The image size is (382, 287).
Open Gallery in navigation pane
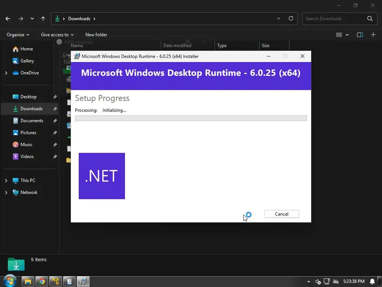27,61
